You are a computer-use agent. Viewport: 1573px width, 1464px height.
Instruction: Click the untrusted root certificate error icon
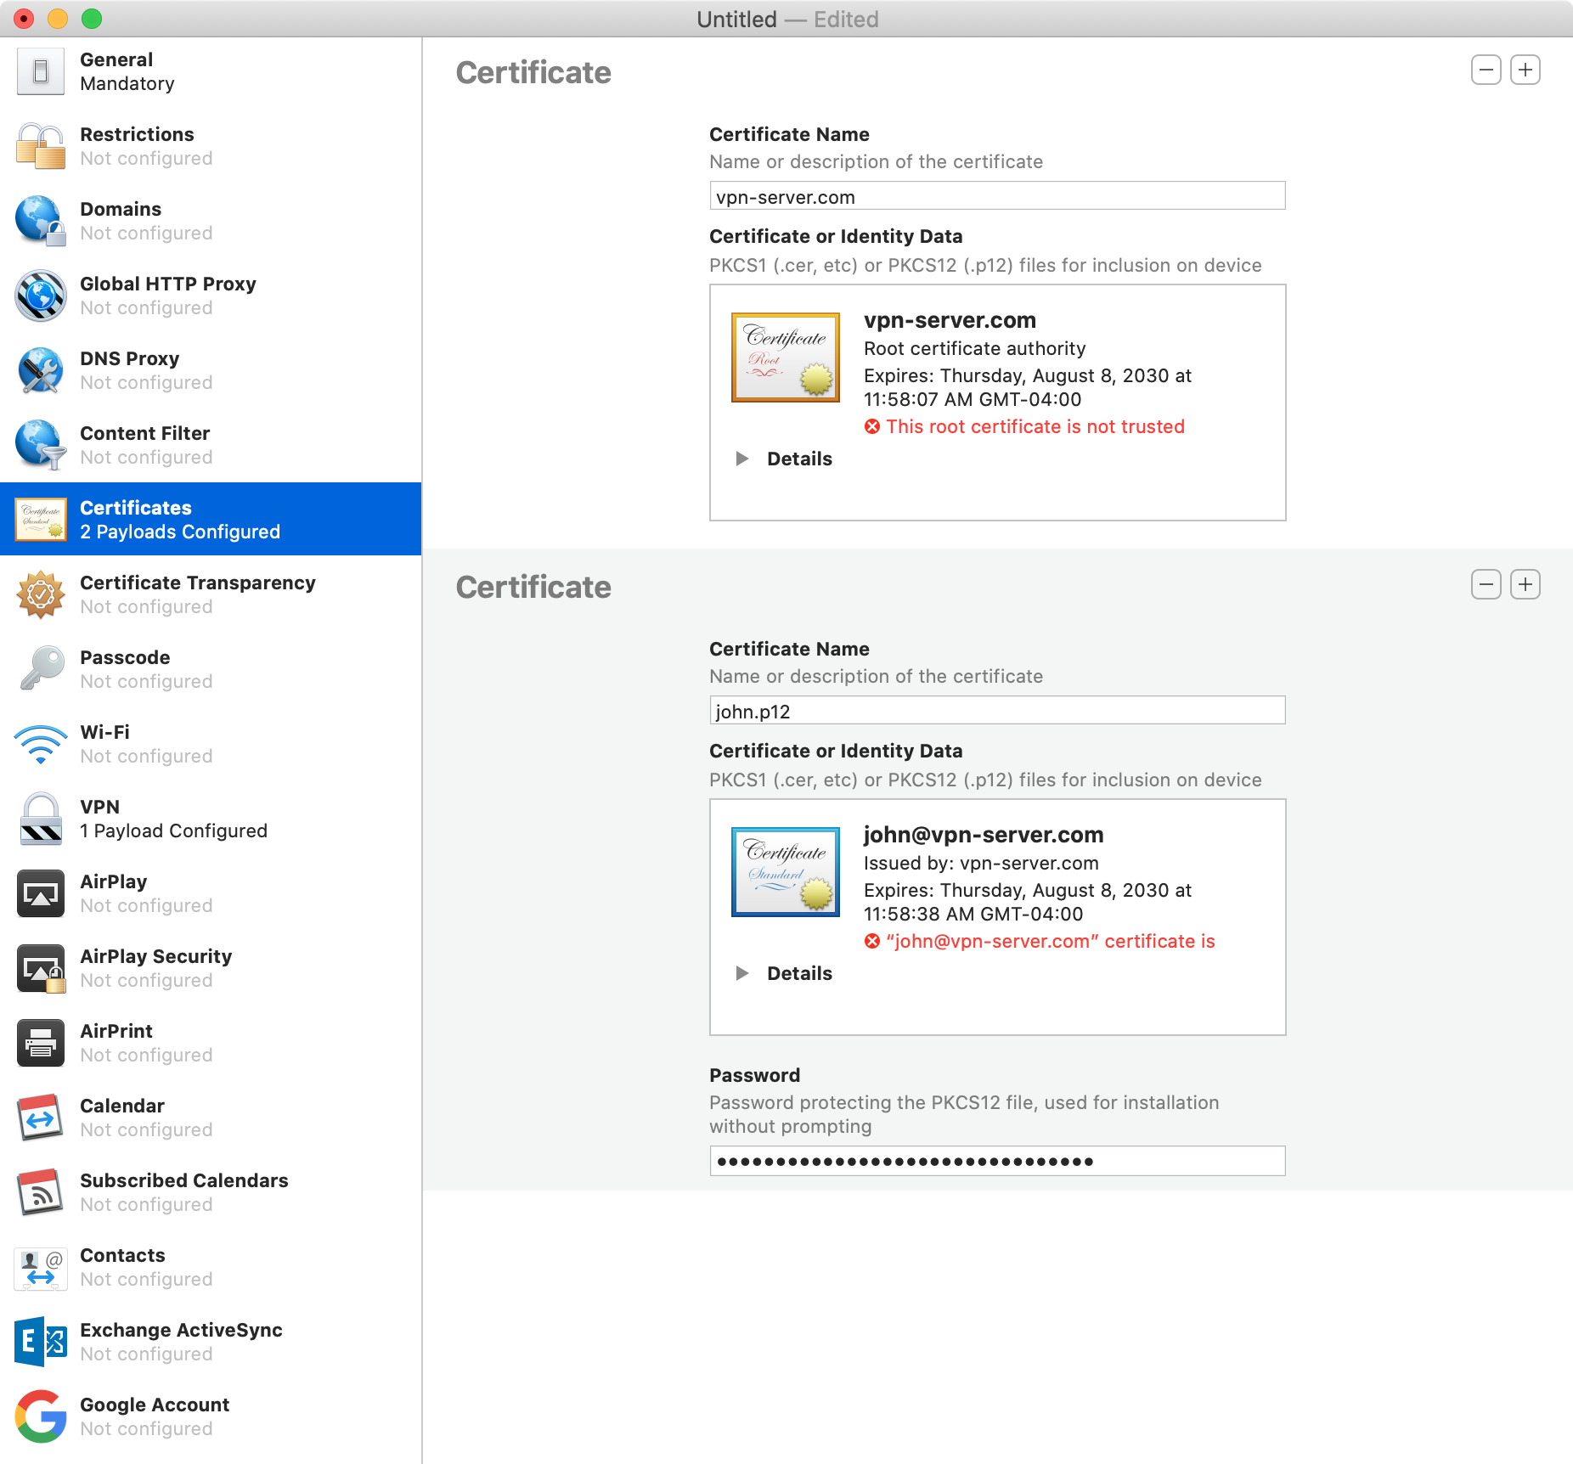pos(872,426)
